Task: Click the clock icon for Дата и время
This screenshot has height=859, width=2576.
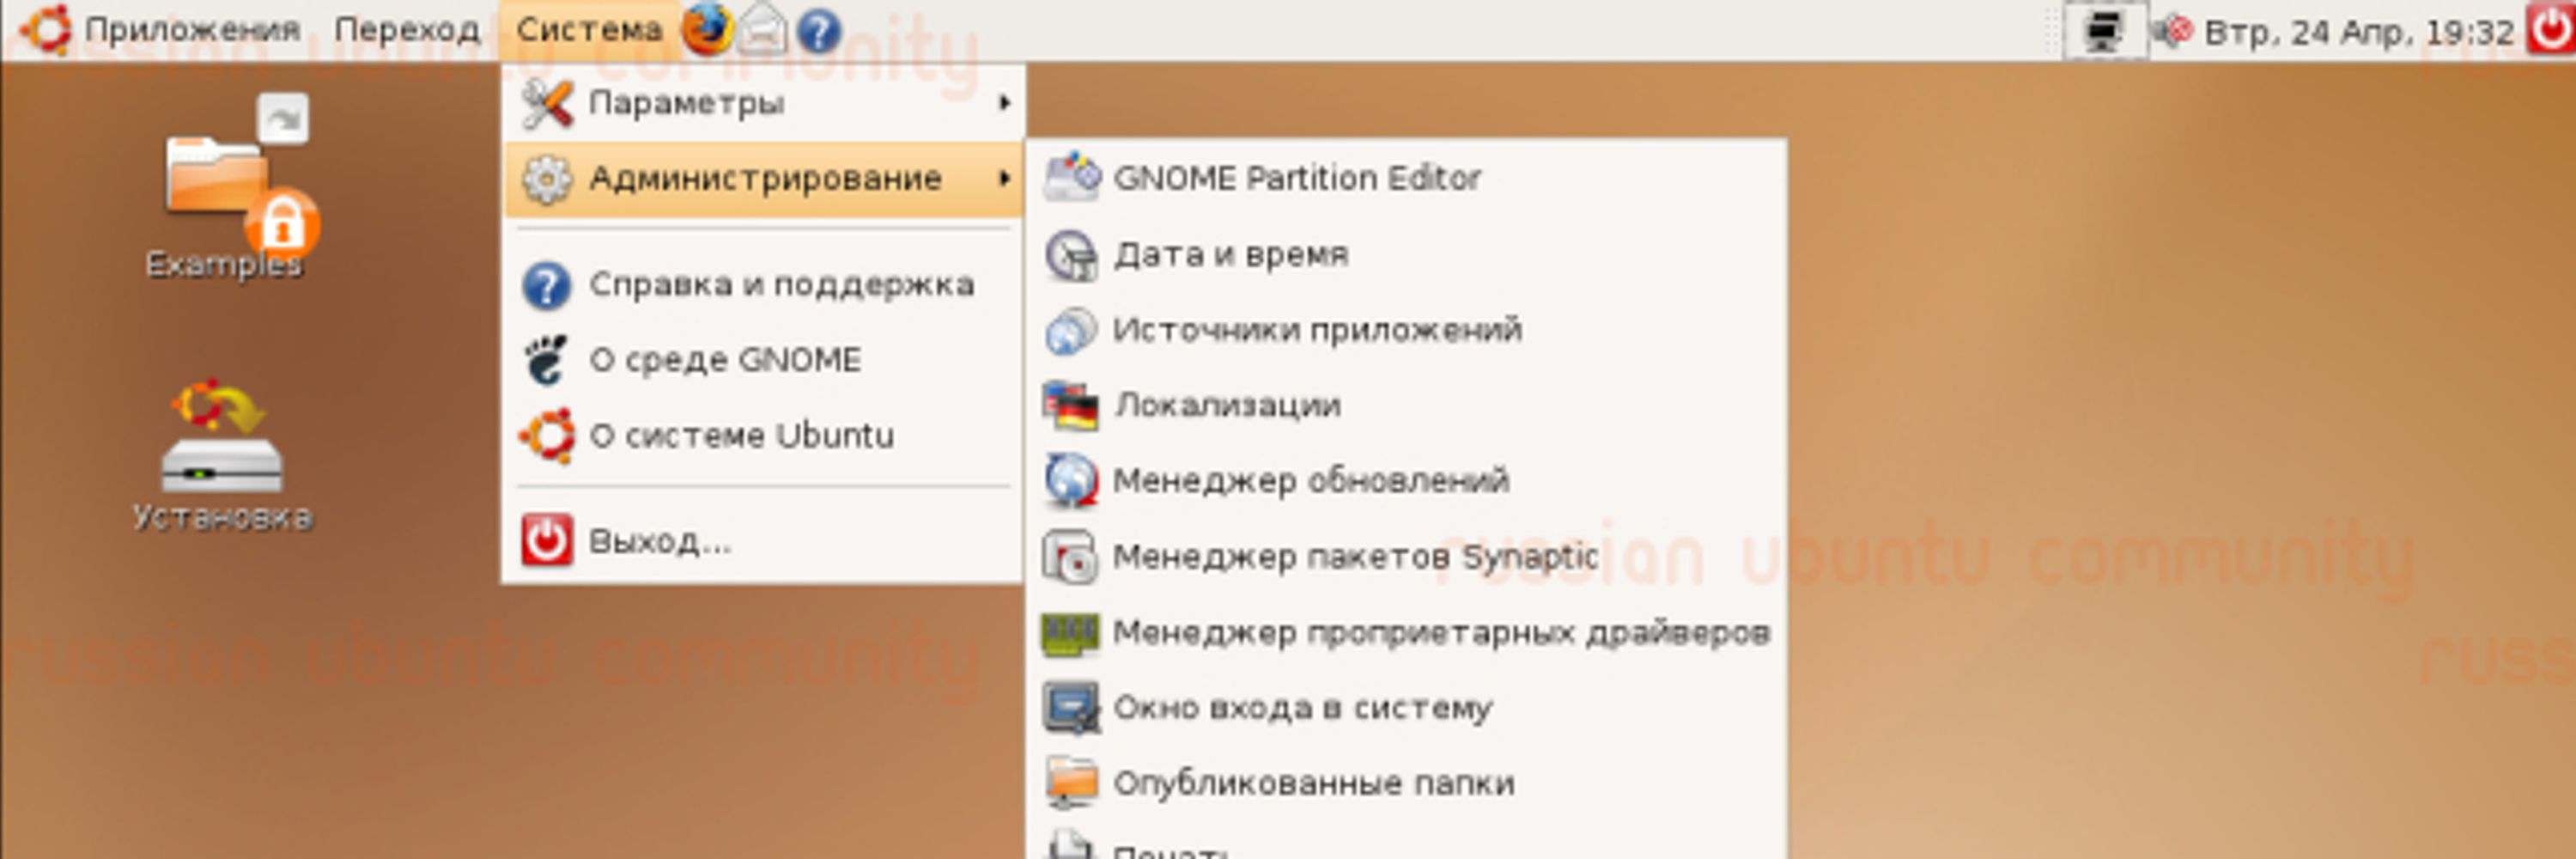Action: (1072, 254)
